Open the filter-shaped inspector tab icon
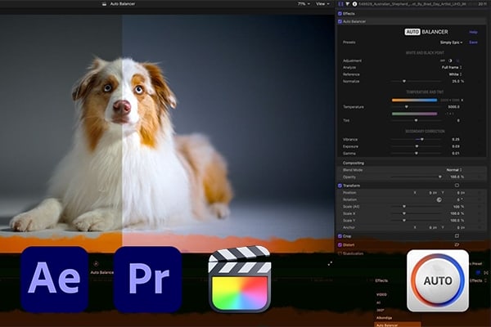Screen dimensions: 491x327 348,4
